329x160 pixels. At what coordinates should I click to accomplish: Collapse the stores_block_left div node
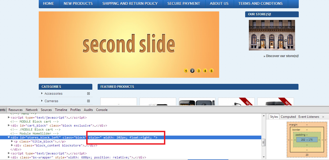coord(9,137)
